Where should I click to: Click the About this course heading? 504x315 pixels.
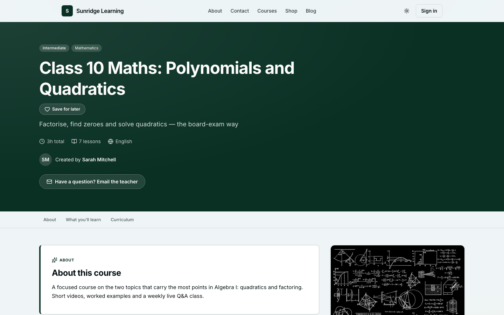click(86, 273)
